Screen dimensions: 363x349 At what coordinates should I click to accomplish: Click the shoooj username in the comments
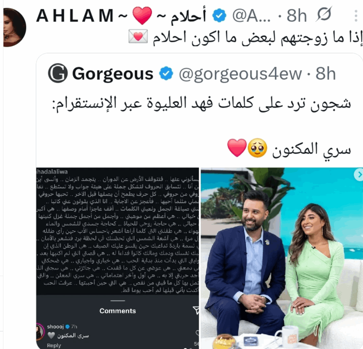55,327
